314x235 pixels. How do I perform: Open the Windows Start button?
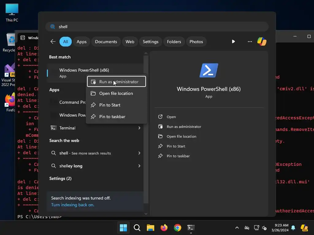(123, 228)
